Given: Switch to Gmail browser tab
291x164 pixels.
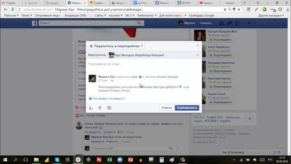Looking at the screenshot, I should pyautogui.click(x=11, y=3).
